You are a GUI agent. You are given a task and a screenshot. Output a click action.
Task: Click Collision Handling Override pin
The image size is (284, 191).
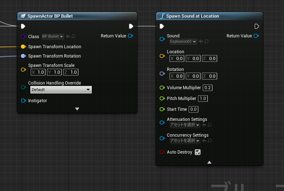23,87
